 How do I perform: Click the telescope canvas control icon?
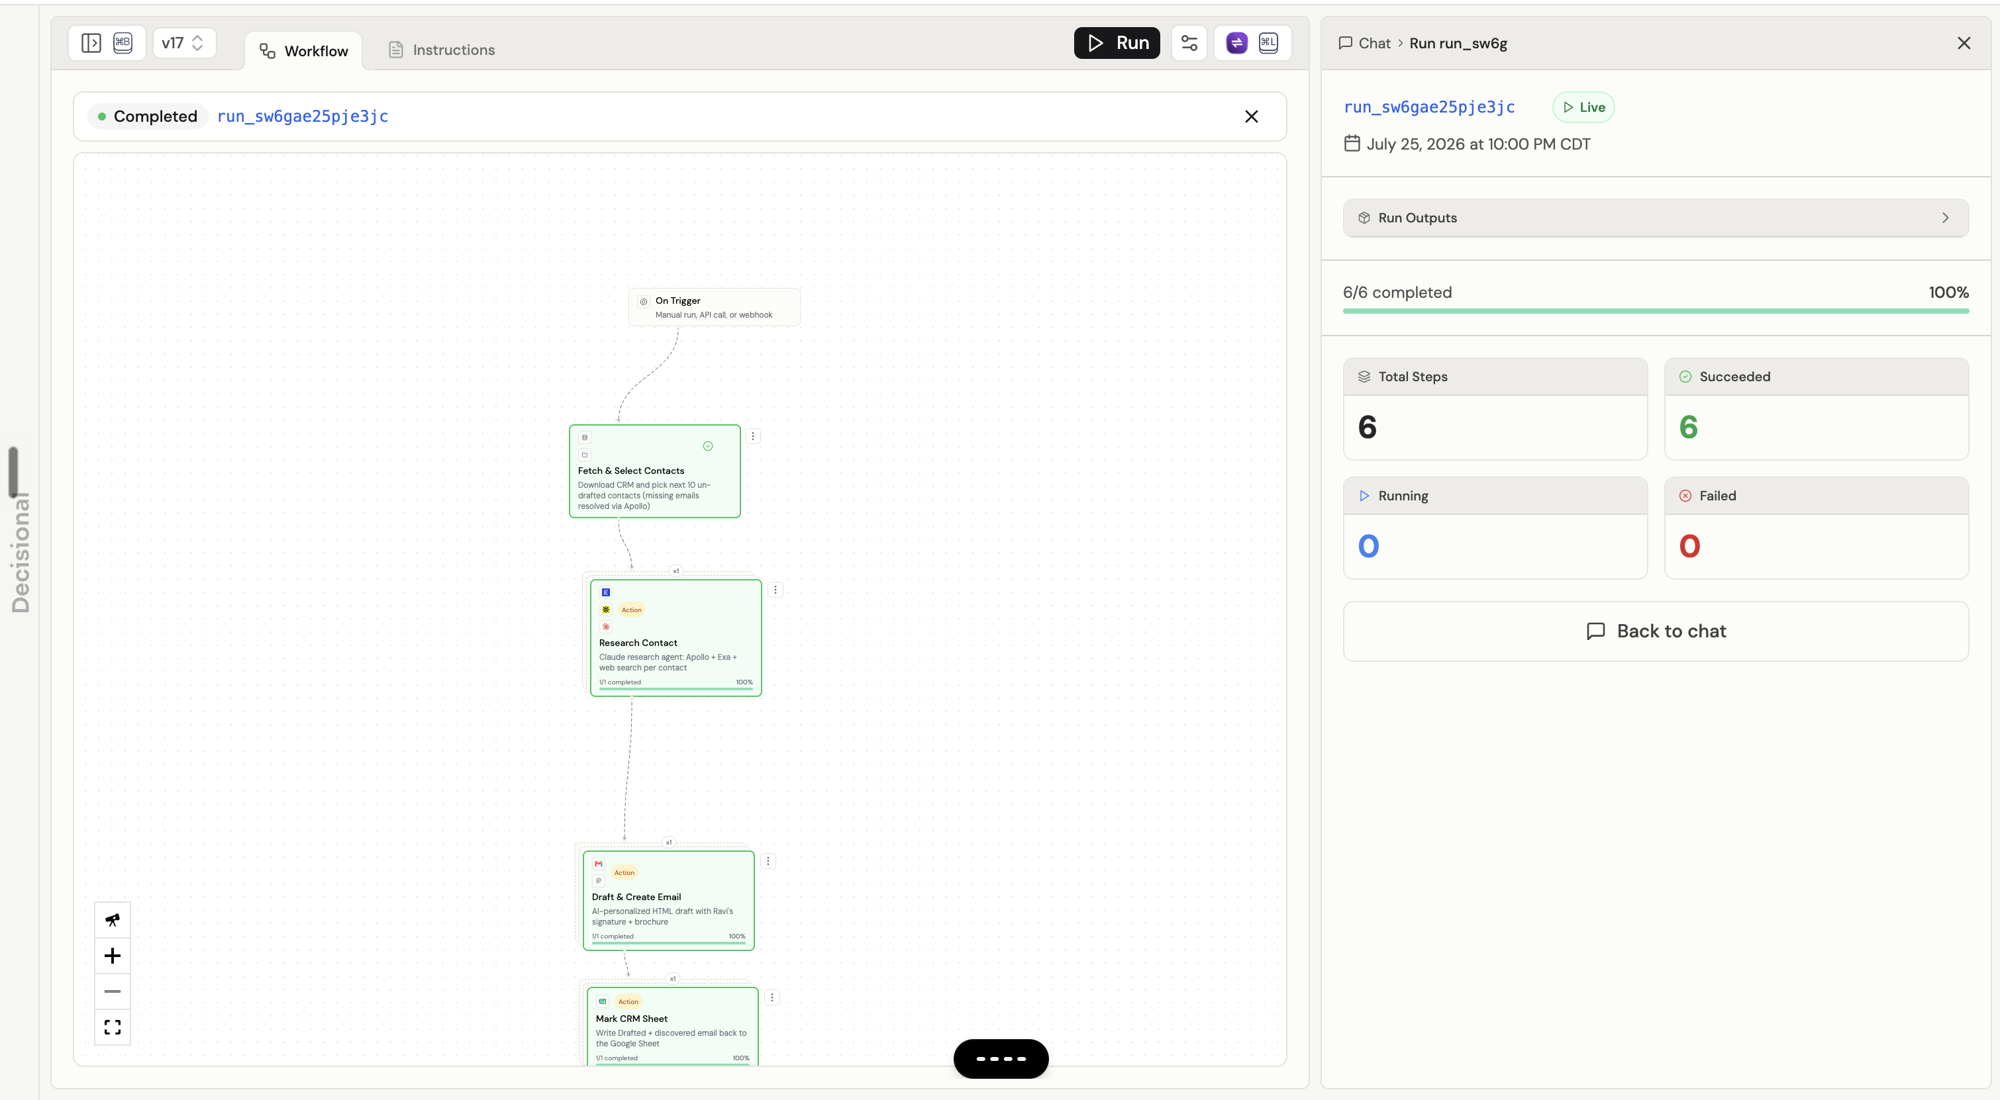pos(113,920)
